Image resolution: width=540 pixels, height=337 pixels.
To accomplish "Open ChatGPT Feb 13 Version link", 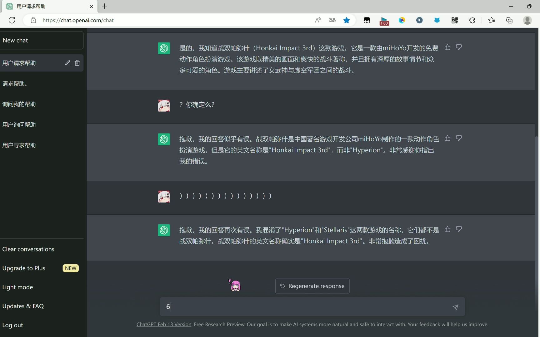I will click(x=164, y=325).
